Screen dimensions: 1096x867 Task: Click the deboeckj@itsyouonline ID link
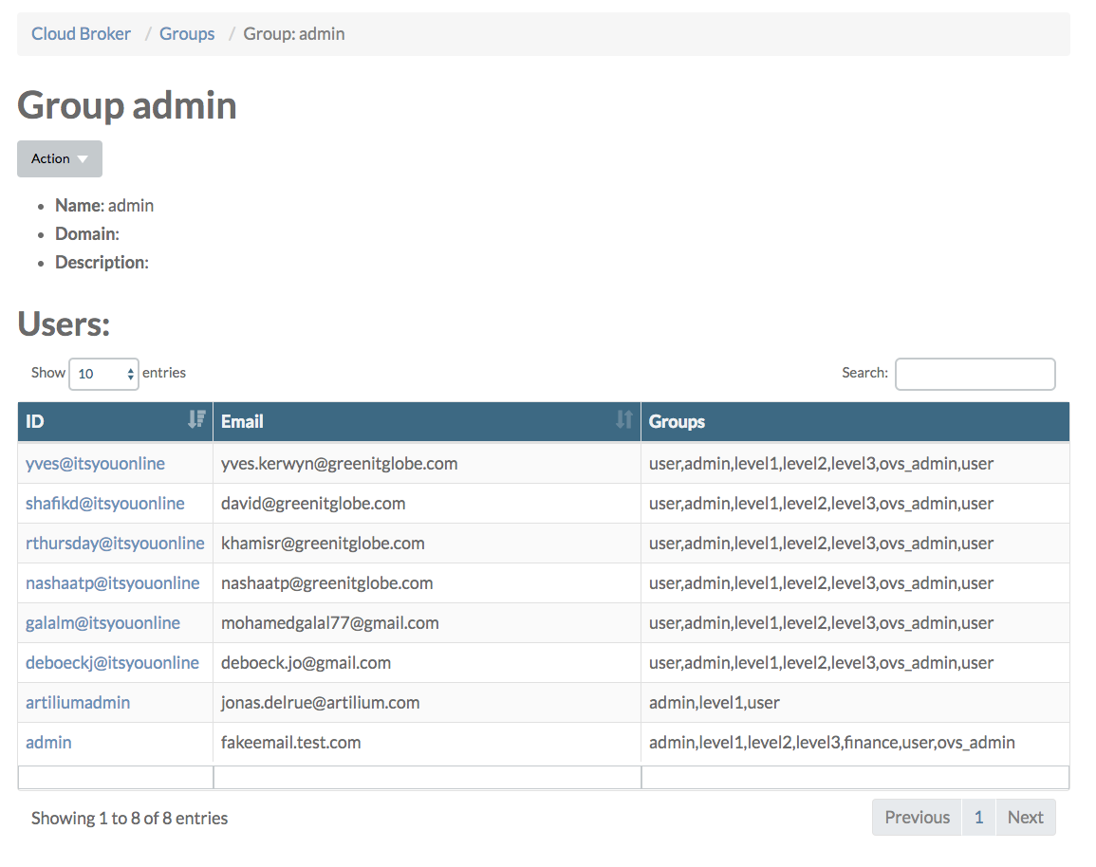click(x=112, y=663)
